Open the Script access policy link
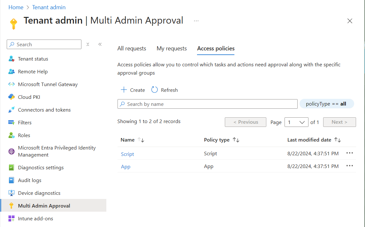Screen dimensions: 365x227 pyautogui.click(x=127, y=154)
